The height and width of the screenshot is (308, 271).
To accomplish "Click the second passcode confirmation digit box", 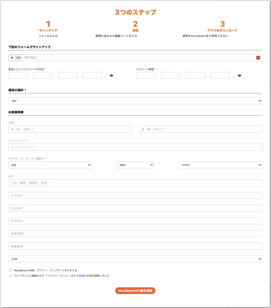I will point(171,75).
